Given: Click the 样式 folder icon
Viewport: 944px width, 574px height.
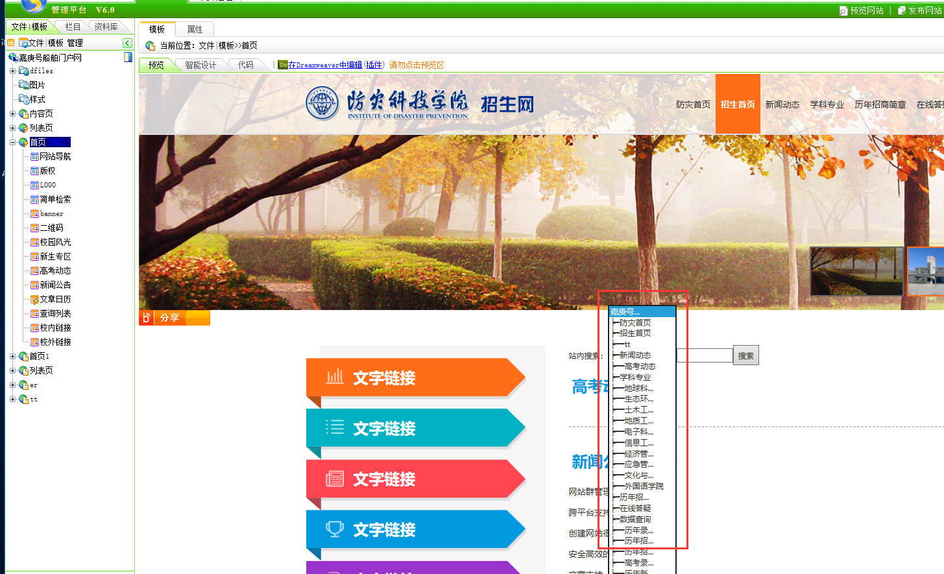Looking at the screenshot, I should click(23, 99).
